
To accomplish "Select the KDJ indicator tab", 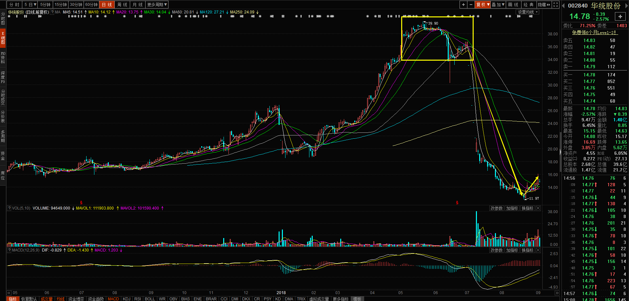I will [127, 299].
